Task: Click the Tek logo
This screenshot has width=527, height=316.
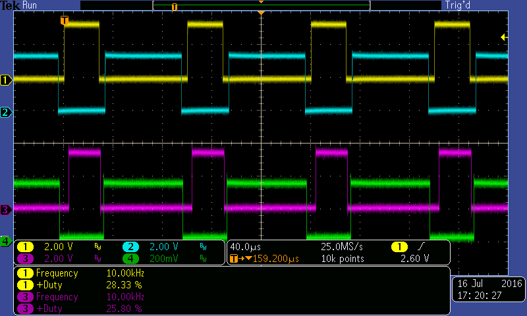Action: (x=10, y=5)
